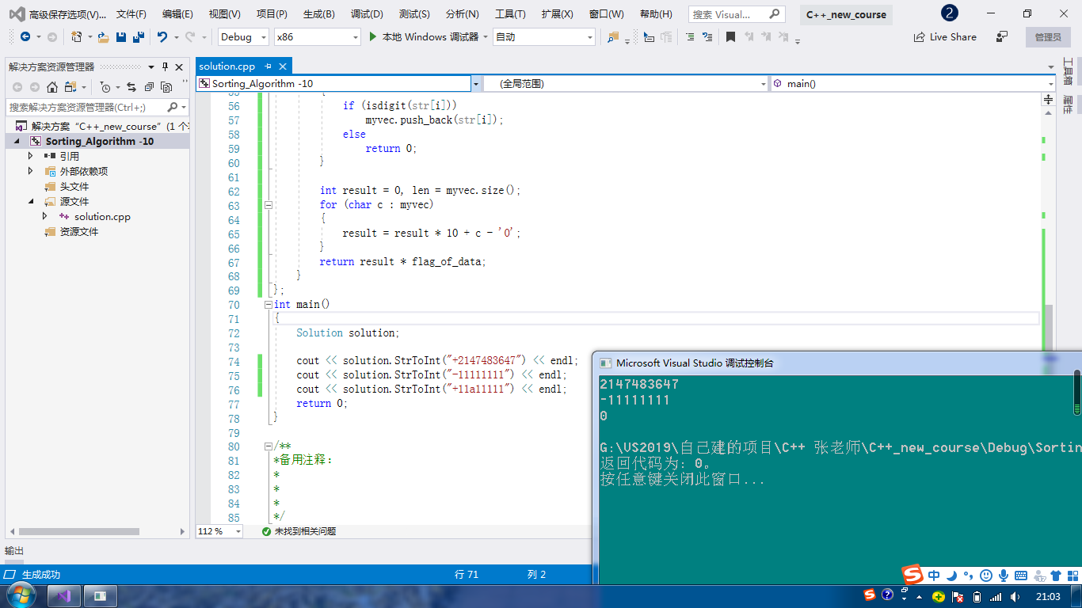Collapse the Sorting_Algorithm -10 project node

click(x=17, y=141)
